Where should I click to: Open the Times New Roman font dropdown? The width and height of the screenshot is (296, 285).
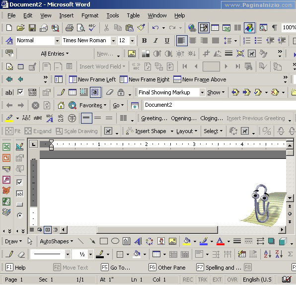(113, 41)
